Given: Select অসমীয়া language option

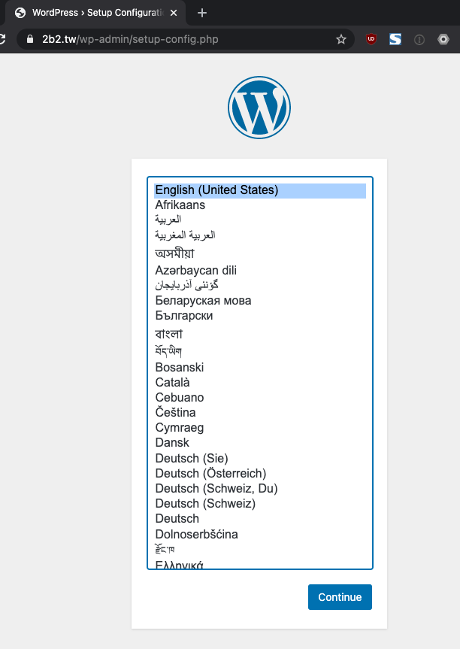Looking at the screenshot, I should 260,253.
